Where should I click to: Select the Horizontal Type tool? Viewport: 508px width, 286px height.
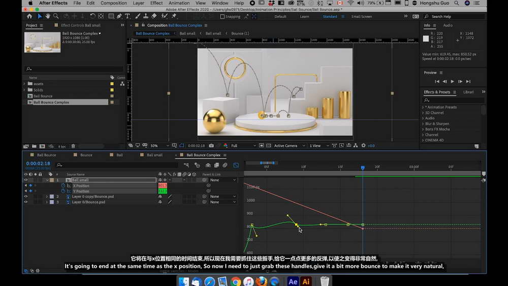tap(128, 16)
